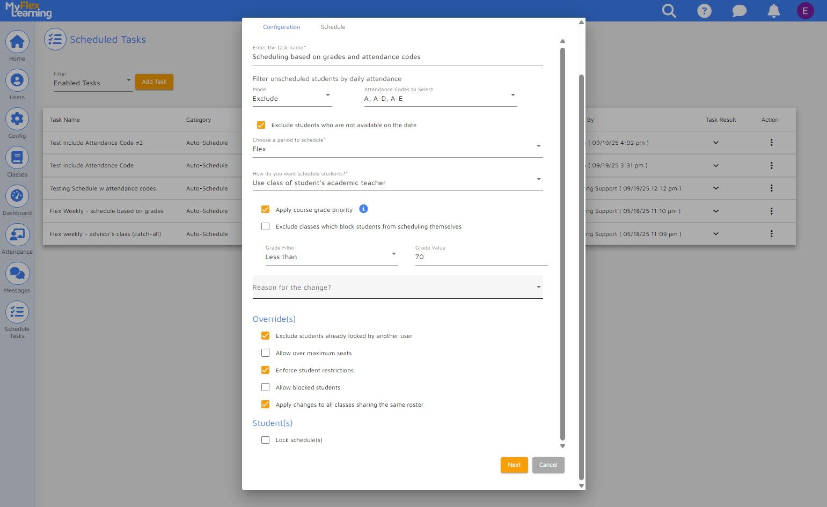Check Lock schedule(s) option
Viewport: 827px width, 507px height.
[x=265, y=440]
